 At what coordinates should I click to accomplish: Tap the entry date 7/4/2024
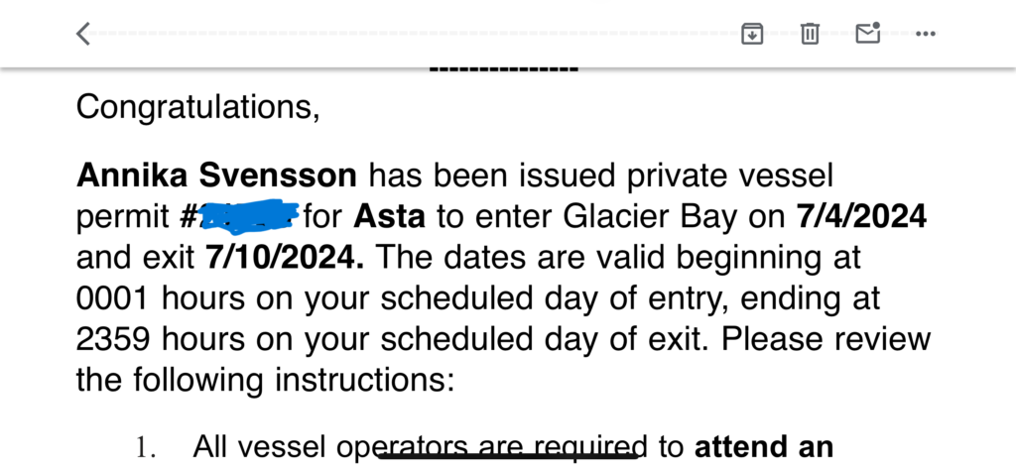click(861, 217)
